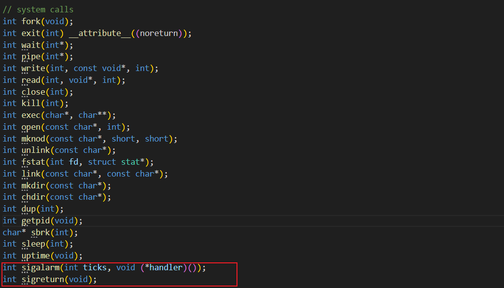The image size is (504, 288).
Task: Click the read function name
Action: 31,80
